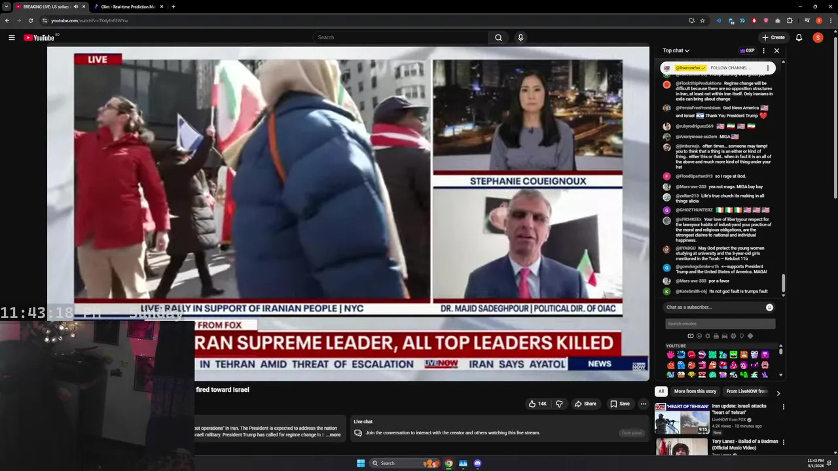838x471 pixels.
Task: Open the Chrome profile avatar
Action: 819,20
